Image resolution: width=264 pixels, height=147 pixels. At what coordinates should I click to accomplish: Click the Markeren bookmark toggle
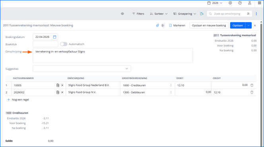(x=177, y=25)
